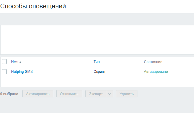Open the Netping SMS media type
Viewport: 194px width, 113px height.
(x=22, y=72)
